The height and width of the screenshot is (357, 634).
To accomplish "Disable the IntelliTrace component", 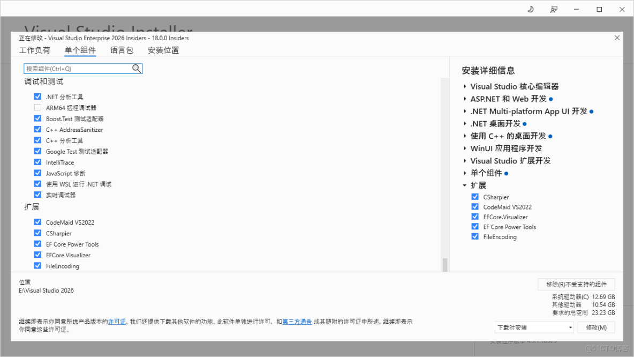I will point(37,162).
